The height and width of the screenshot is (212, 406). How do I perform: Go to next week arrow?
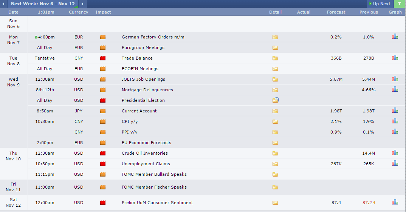82,4
